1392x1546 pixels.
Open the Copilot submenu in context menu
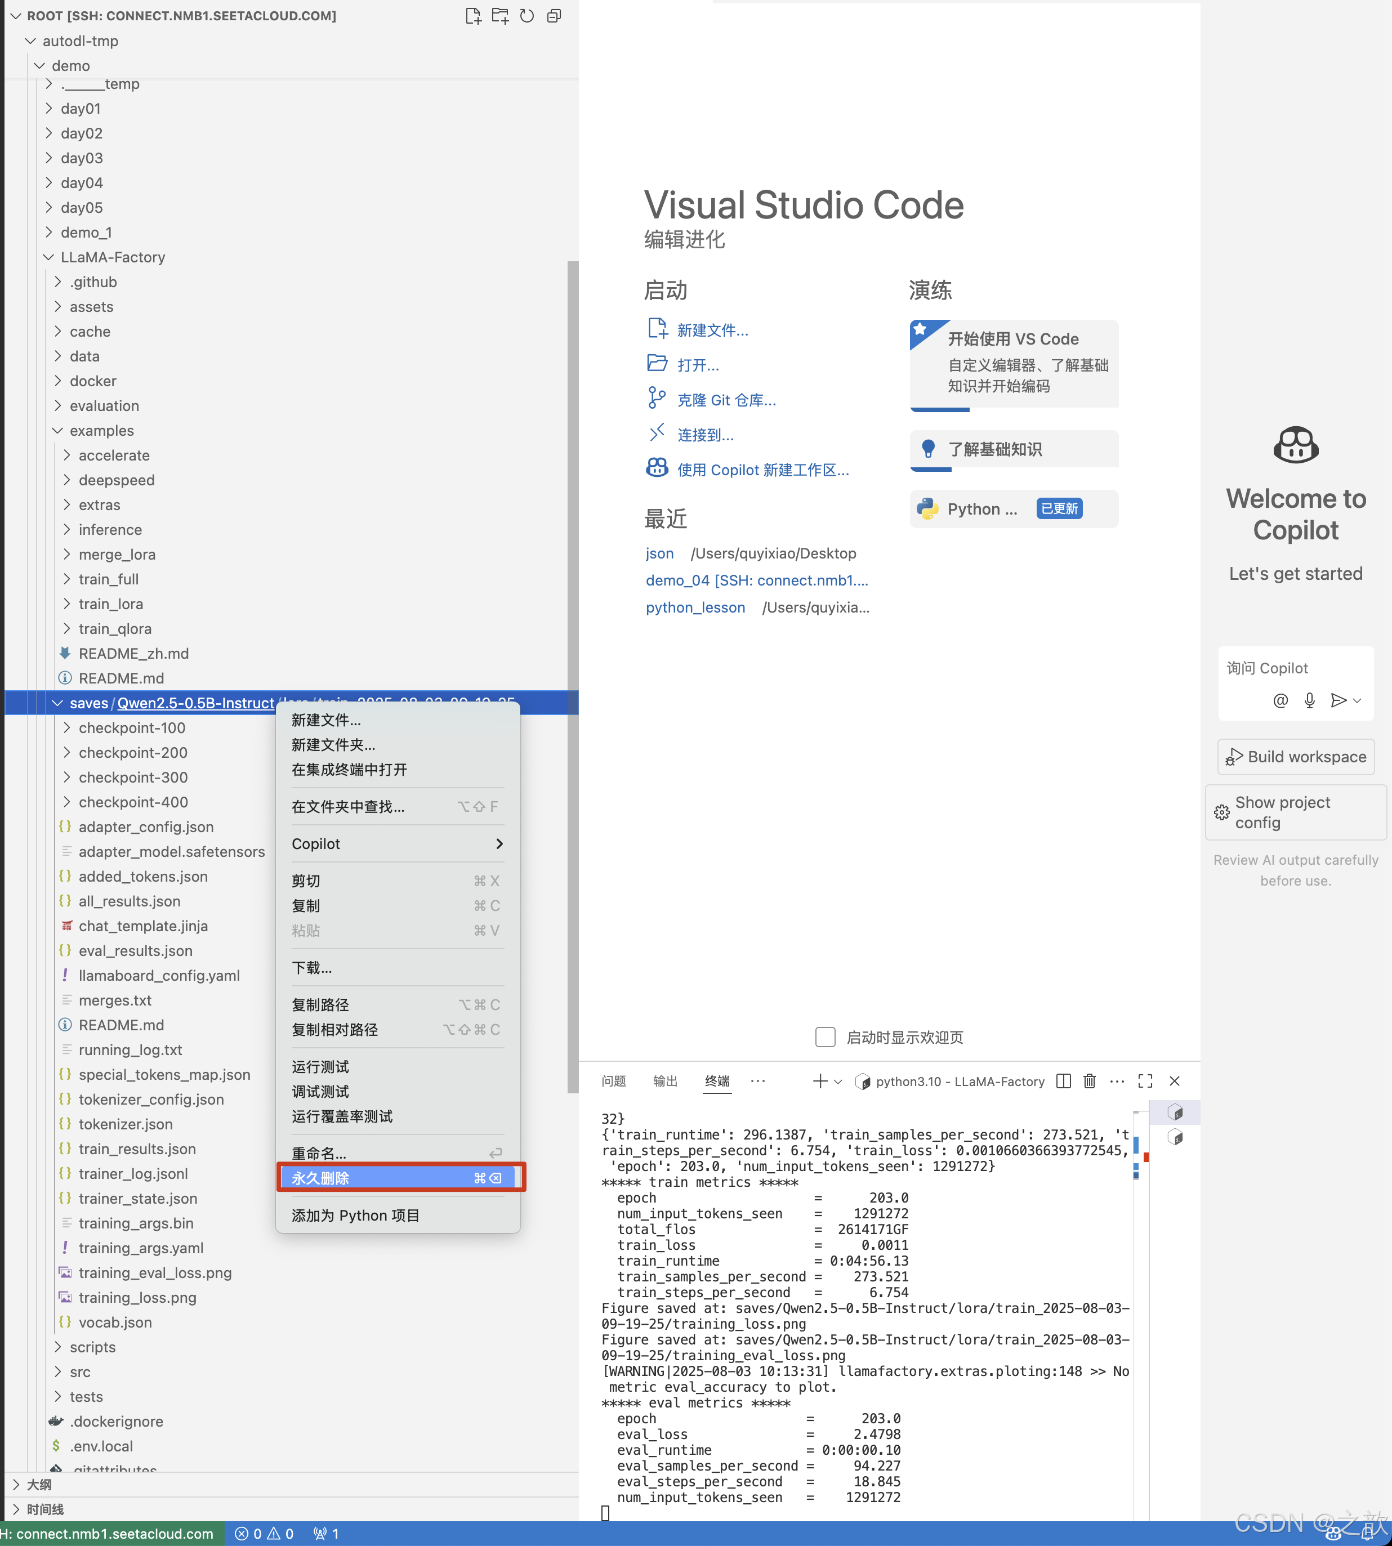(398, 844)
